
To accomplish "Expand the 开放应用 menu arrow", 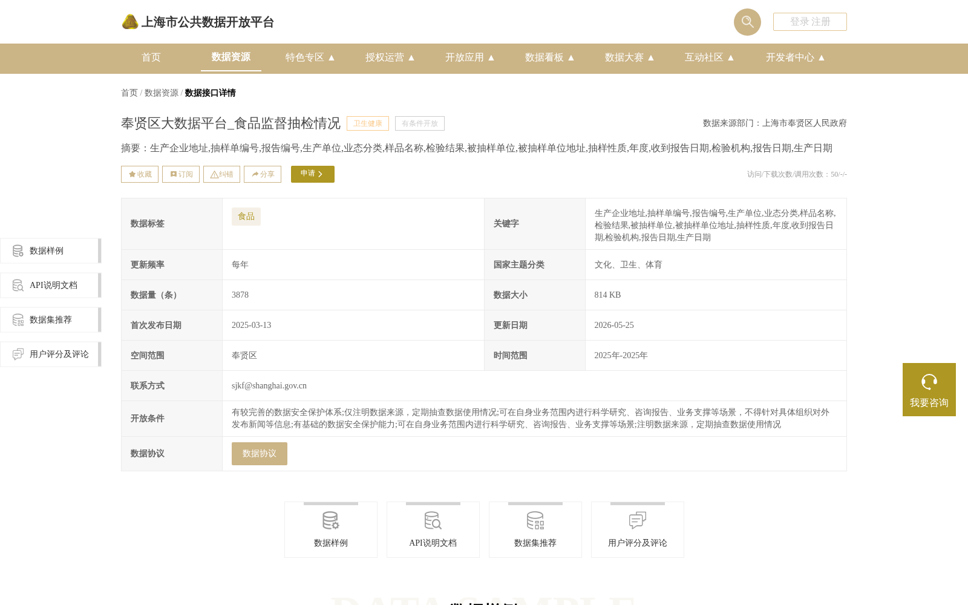I will pos(491,57).
